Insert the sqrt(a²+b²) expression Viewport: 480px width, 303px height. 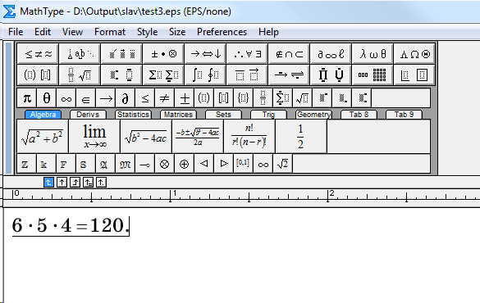pyautogui.click(x=43, y=136)
